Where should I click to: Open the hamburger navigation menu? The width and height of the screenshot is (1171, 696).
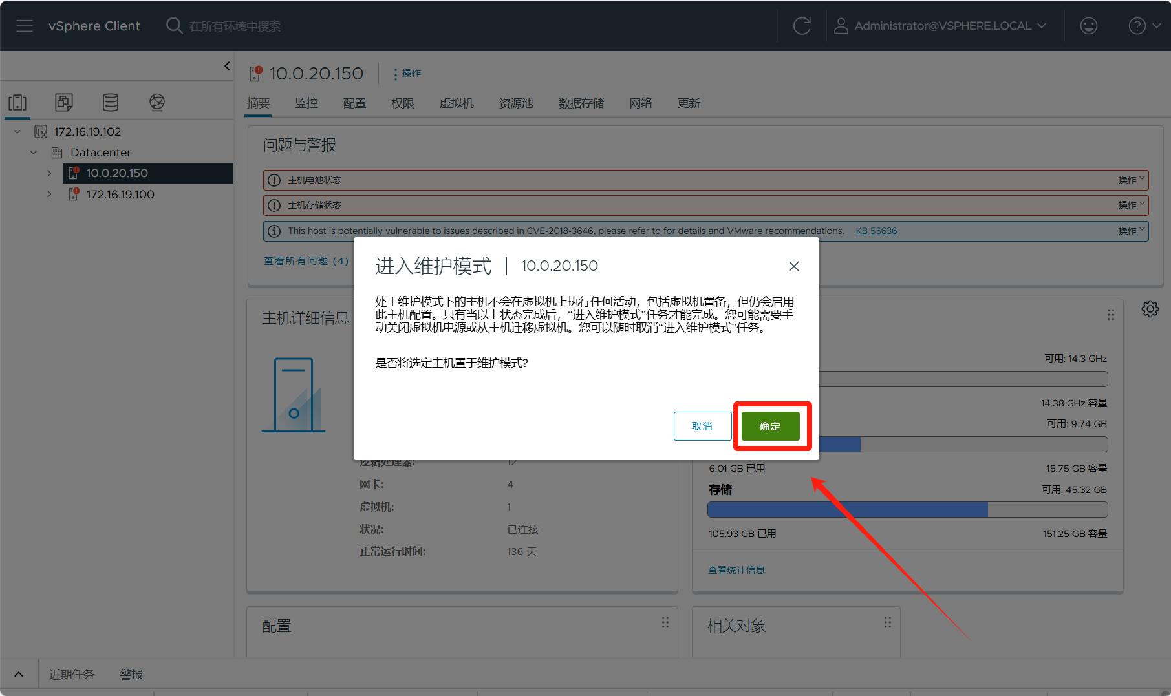pyautogui.click(x=25, y=26)
